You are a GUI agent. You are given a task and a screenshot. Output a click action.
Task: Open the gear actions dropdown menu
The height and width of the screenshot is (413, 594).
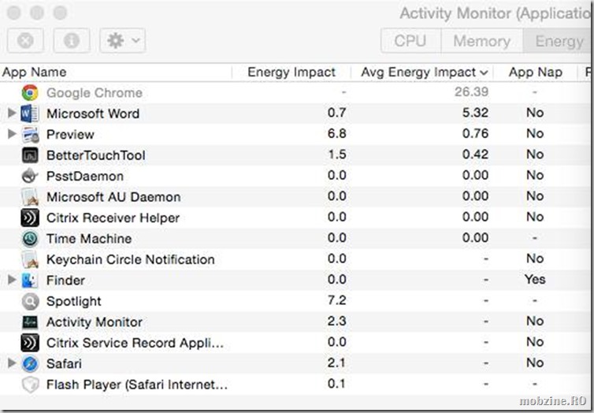point(123,40)
